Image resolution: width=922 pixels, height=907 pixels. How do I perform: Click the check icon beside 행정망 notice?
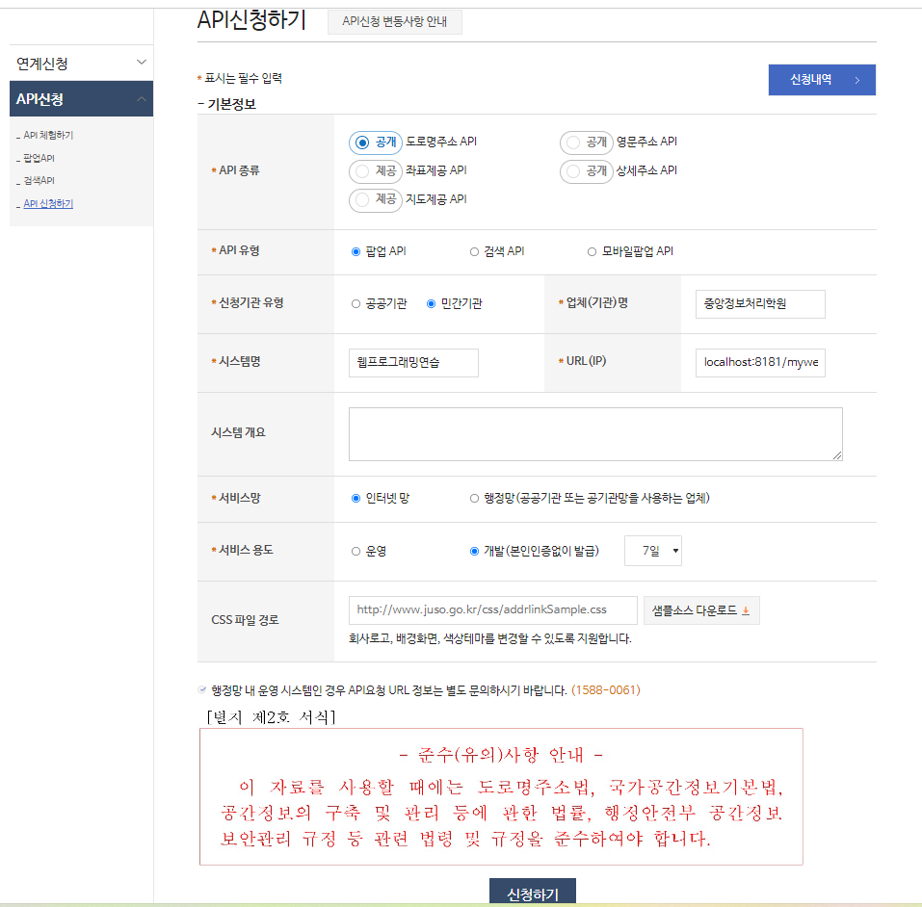202,689
